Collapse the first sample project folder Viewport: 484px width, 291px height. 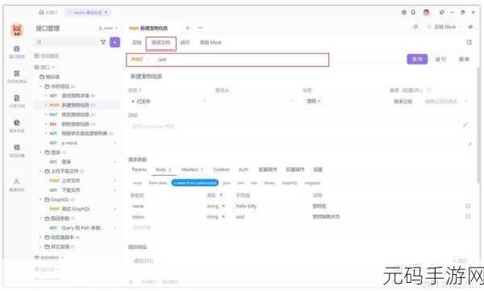(x=41, y=86)
